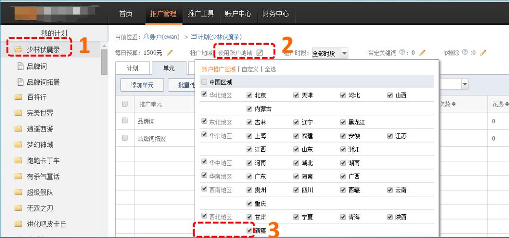Open the 推广时段 全部时段 dropdown
This screenshot has height=238, width=509.
(x=330, y=53)
